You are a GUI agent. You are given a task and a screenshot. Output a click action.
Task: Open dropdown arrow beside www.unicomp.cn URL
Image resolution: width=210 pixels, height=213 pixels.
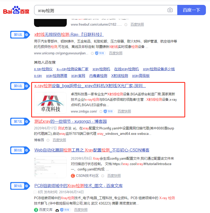tap(92, 53)
